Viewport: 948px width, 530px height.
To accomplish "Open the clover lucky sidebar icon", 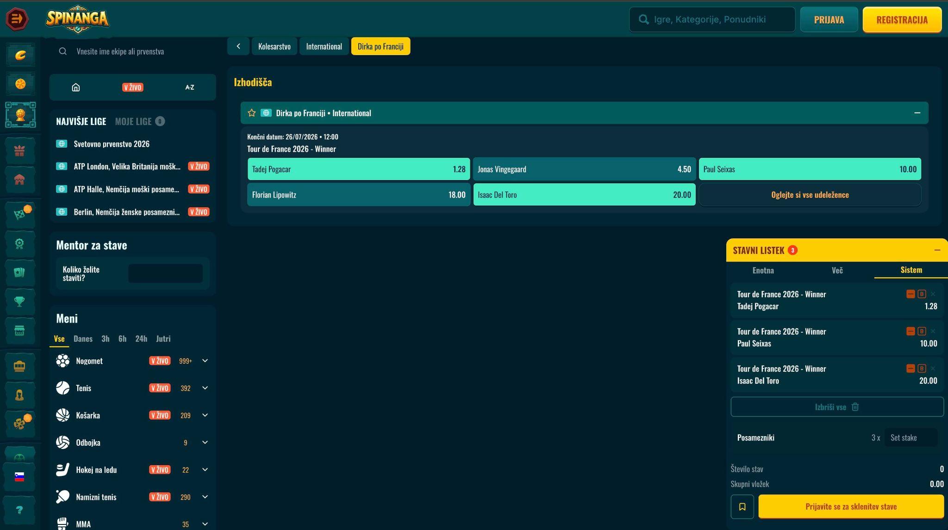I will (19, 424).
